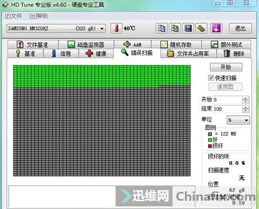Switch to the 基准 benchmark tab
259x209 pixels.
tap(25, 54)
